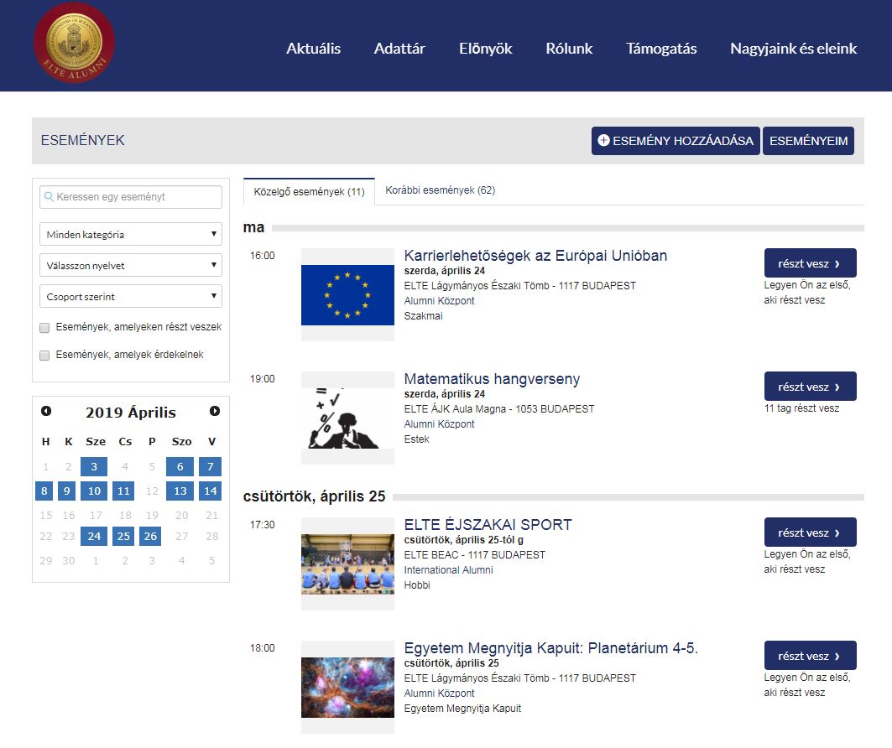The height and width of the screenshot is (748, 892).
Task: Select April 10 in the calendar
Action: [x=94, y=491]
